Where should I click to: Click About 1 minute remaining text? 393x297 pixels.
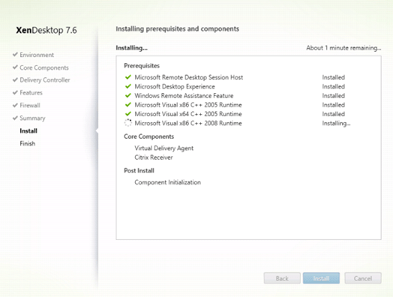[343, 48]
